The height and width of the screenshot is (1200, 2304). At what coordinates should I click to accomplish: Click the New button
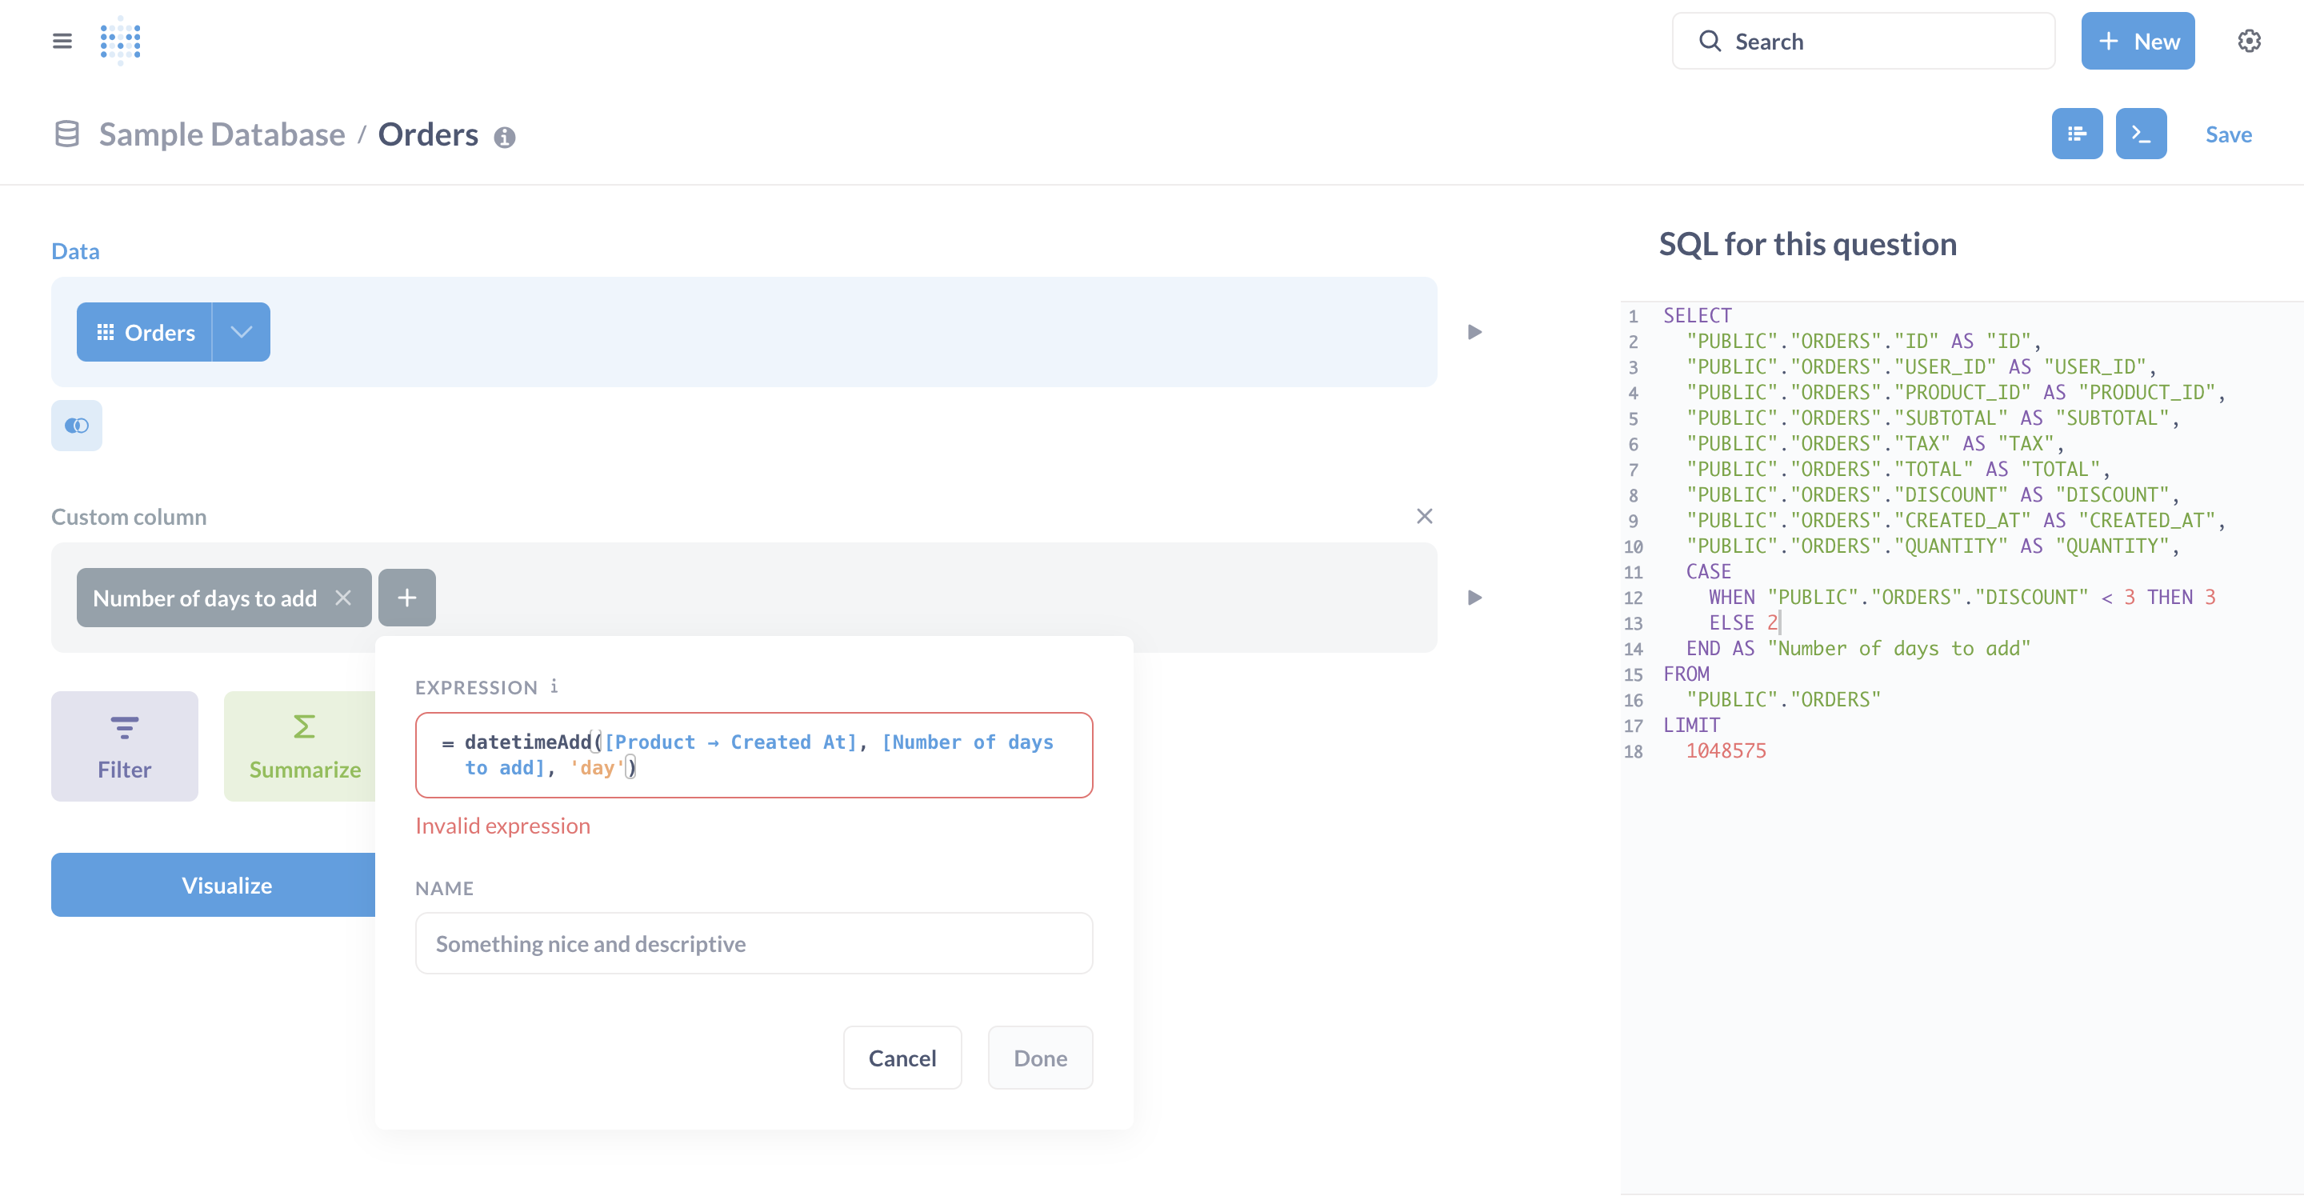tap(2137, 41)
